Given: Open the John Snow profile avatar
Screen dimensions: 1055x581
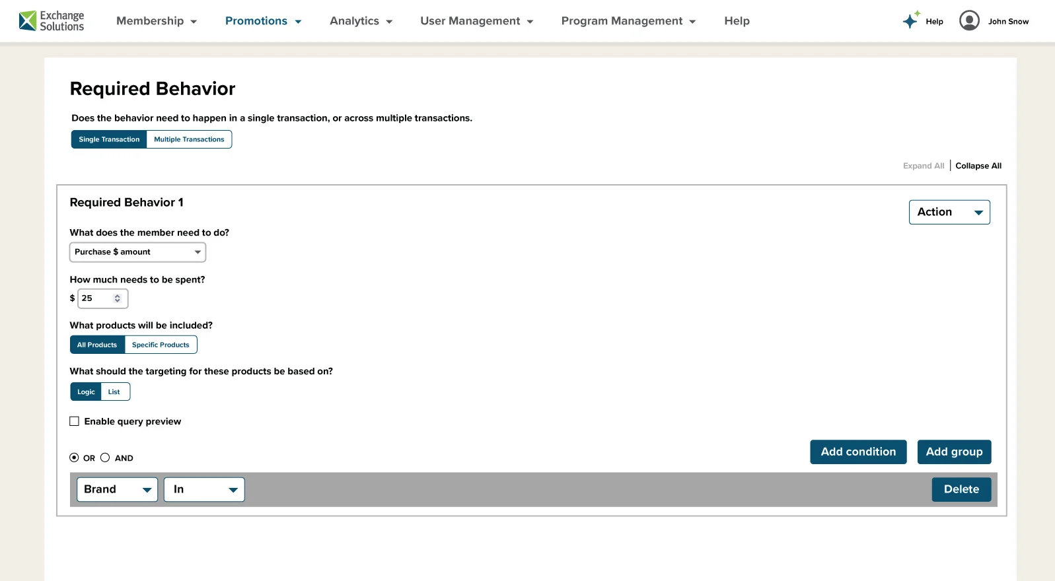Looking at the screenshot, I should click(968, 21).
